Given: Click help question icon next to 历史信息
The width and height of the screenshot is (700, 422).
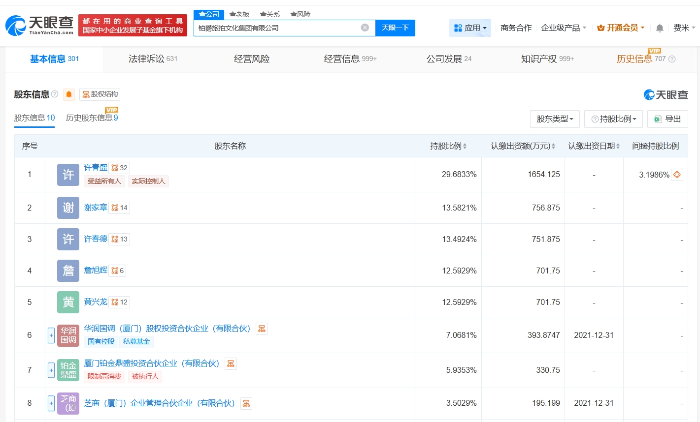Looking at the screenshot, I should [x=672, y=59].
